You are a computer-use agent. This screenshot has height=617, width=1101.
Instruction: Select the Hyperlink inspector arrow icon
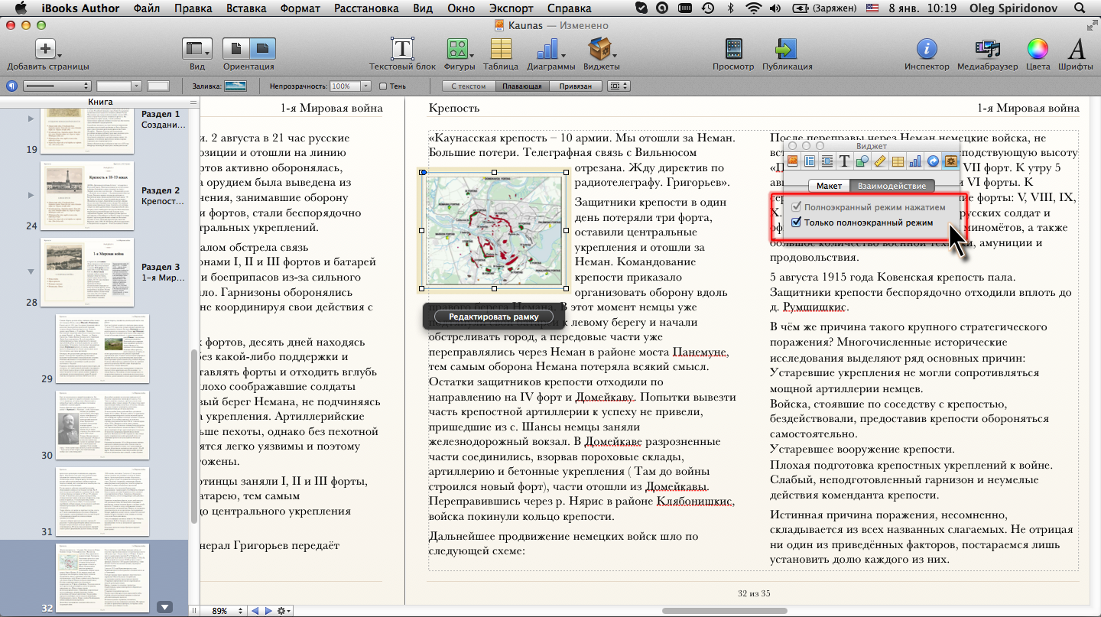[x=933, y=161]
